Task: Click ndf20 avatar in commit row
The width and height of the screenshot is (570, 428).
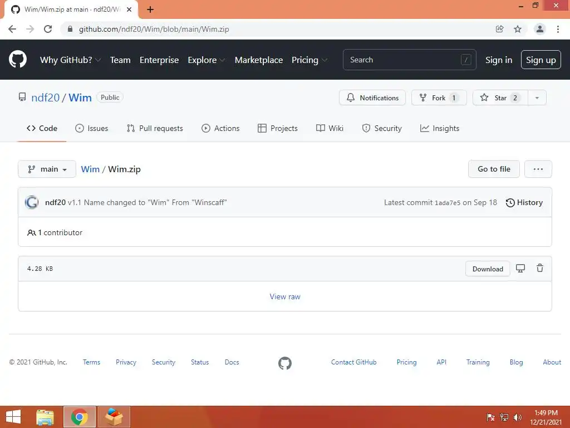Action: 32,202
